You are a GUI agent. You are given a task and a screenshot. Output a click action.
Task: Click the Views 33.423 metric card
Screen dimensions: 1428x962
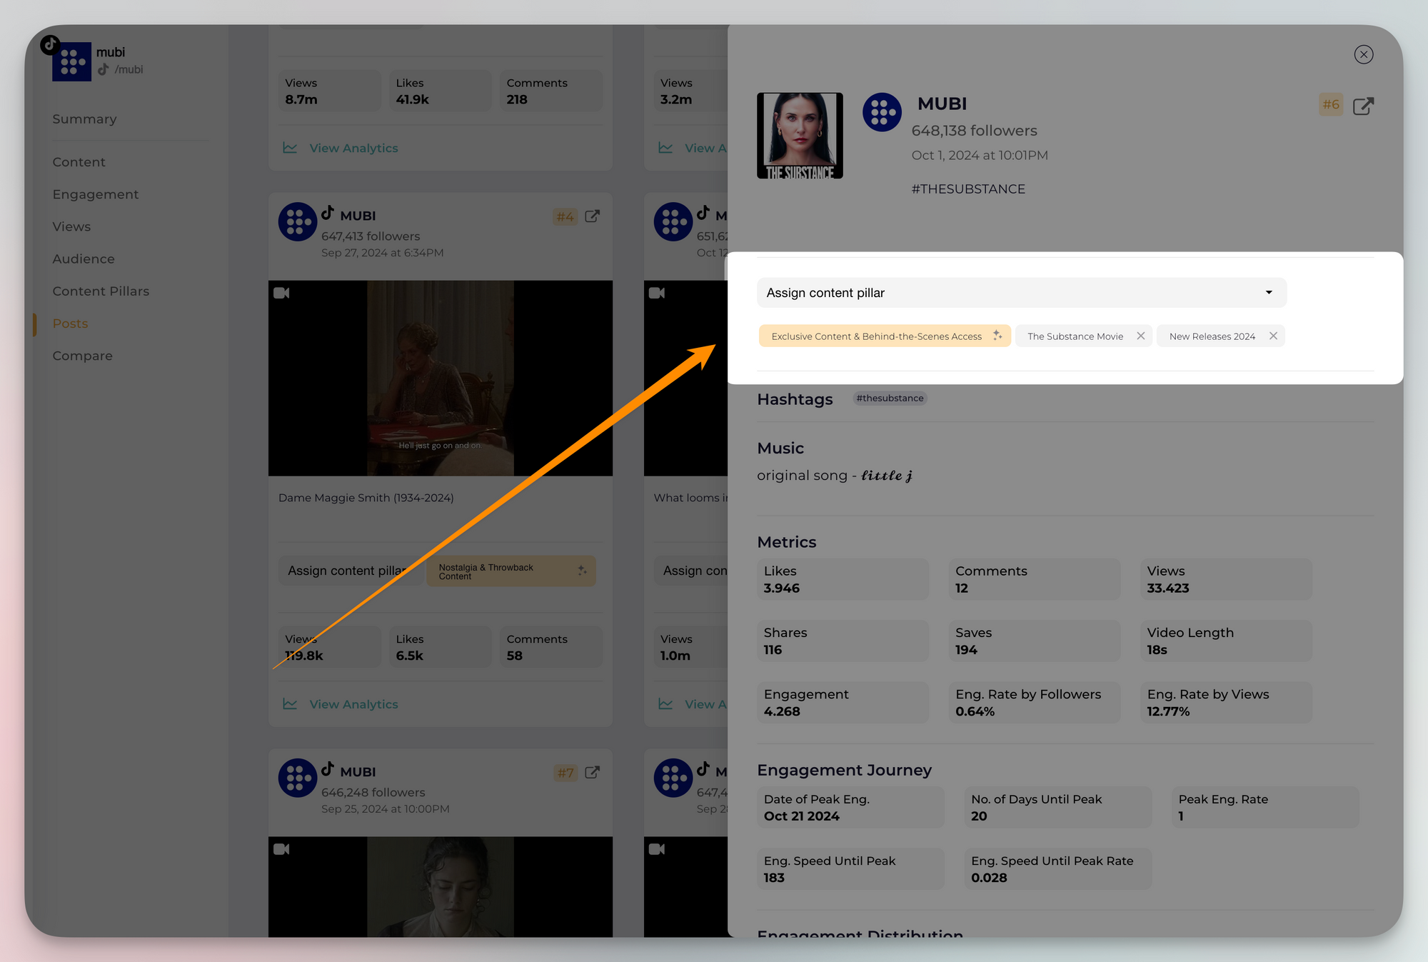1226,579
